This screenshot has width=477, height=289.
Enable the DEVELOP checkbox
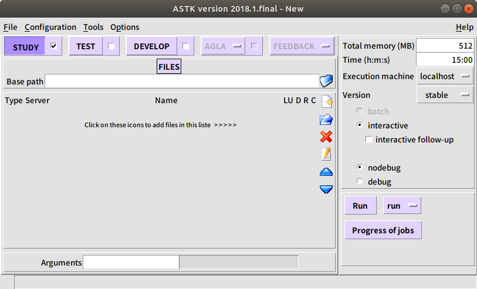pos(185,46)
